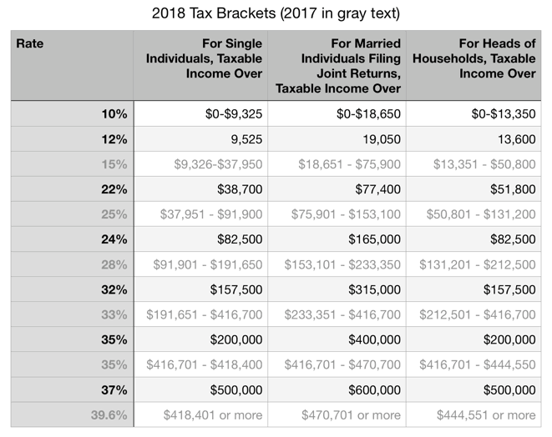The width and height of the screenshot is (552, 437).
Task: Click the 22% rate cell
Action: coord(114,189)
